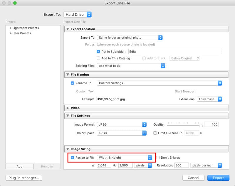This screenshot has height=186, width=235.
Task: Open Existing Files Ask what to do dropdown
Action: [x=131, y=66]
